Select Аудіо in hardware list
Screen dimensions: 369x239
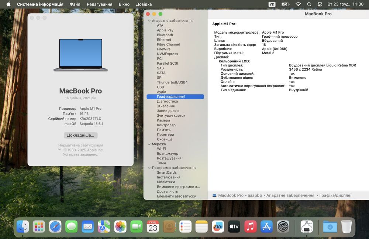click(x=162, y=92)
